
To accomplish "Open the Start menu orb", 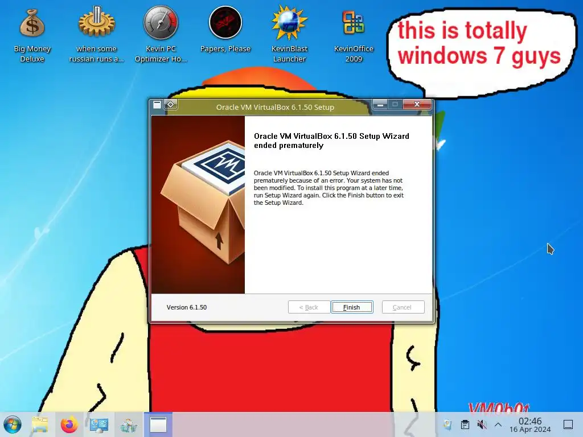I will pos(13,424).
